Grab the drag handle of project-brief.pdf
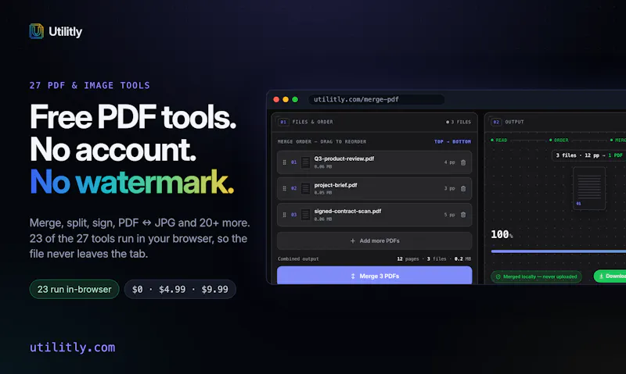The image size is (626, 374). tap(284, 188)
